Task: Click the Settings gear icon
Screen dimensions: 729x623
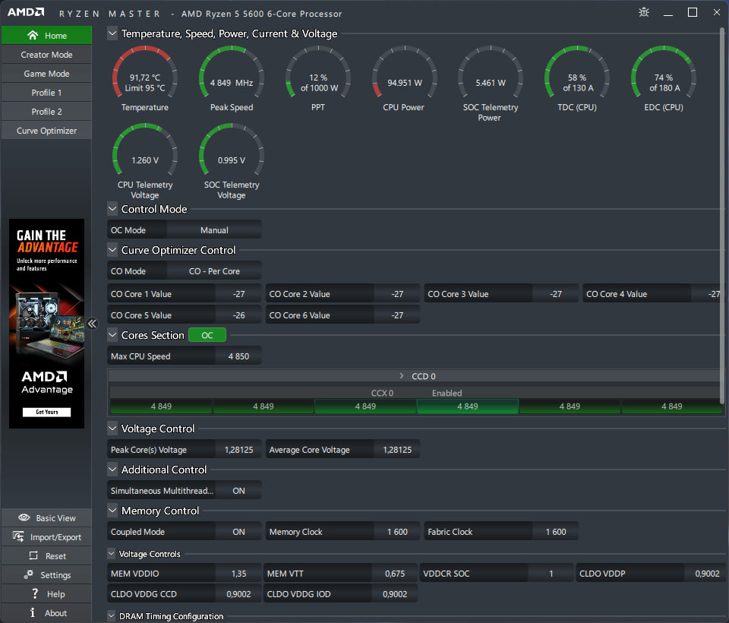Action: (x=29, y=574)
